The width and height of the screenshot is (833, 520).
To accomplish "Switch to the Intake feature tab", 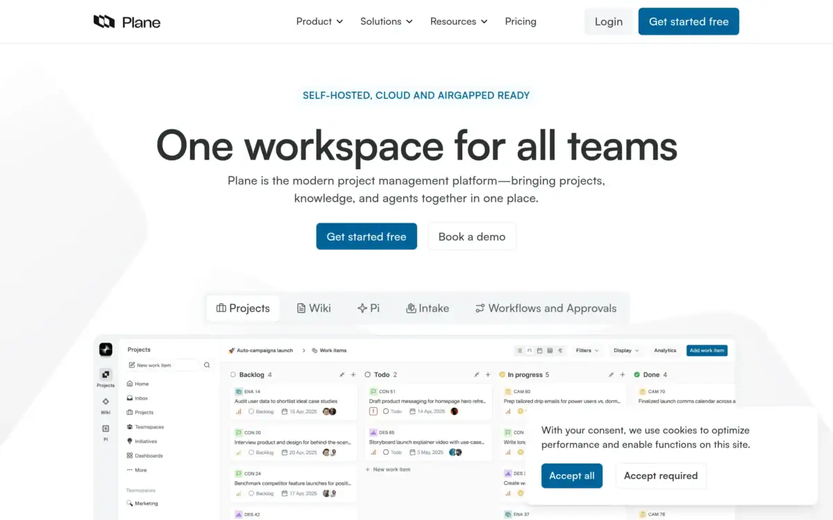I will click(x=428, y=309).
